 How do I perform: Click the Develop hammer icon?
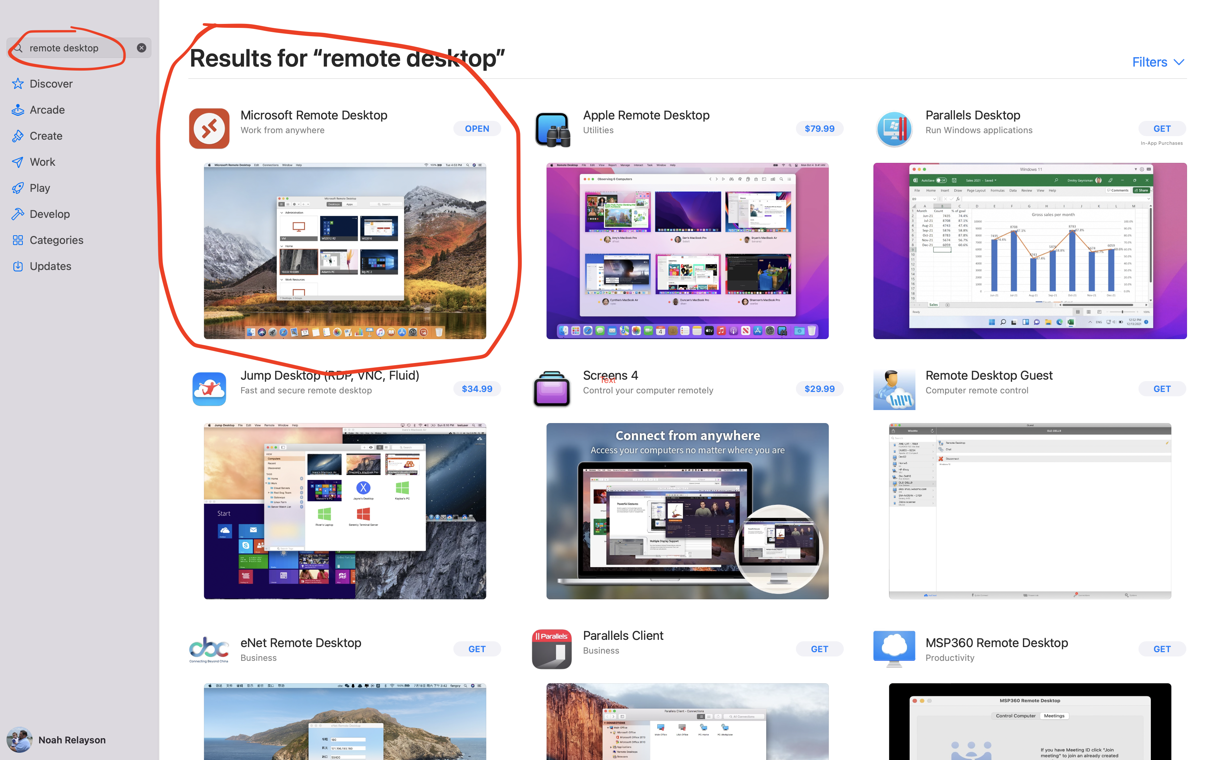[18, 214]
